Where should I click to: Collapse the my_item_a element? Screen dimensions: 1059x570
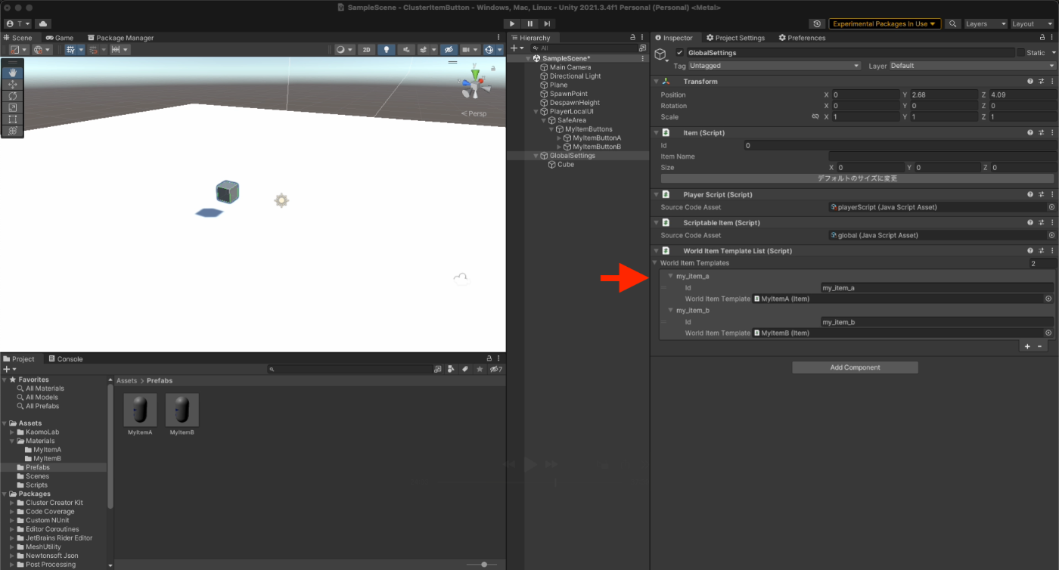[x=670, y=277]
